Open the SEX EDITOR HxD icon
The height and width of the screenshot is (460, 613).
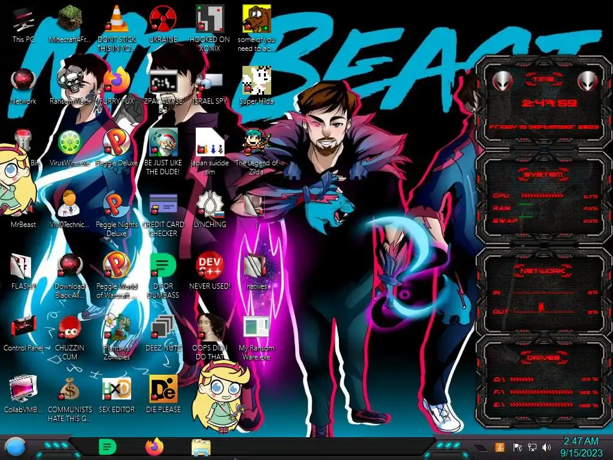(x=117, y=389)
